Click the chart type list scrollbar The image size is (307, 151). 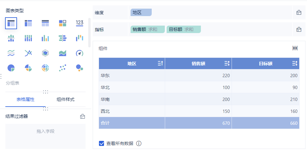click(89, 32)
